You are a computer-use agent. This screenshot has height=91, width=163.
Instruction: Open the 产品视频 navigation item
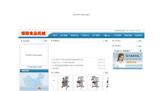point(117,35)
